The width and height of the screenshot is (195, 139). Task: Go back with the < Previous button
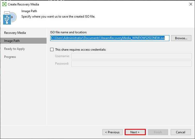(x=113, y=132)
